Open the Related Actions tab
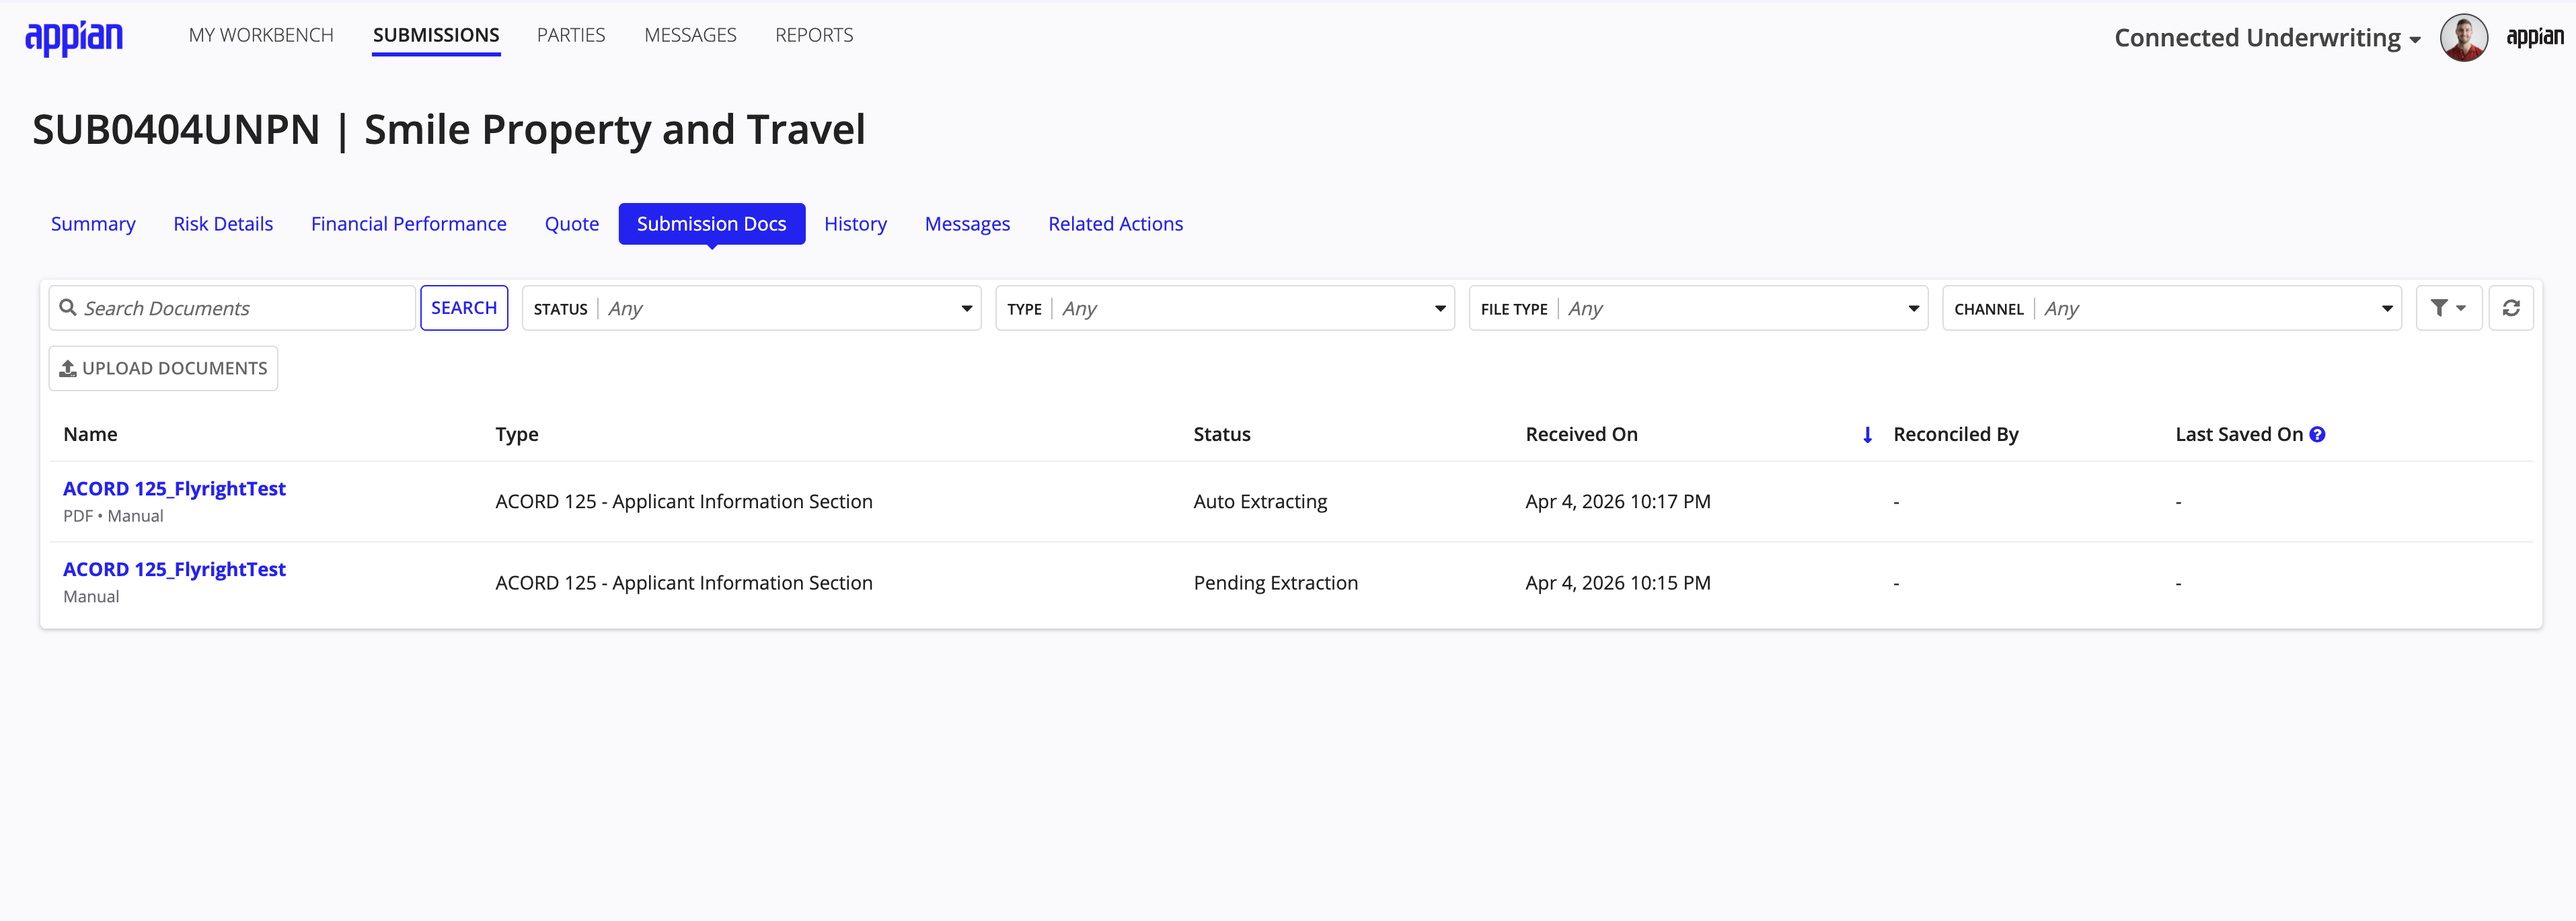Viewport: 2576px width, 921px height. pos(1115,224)
